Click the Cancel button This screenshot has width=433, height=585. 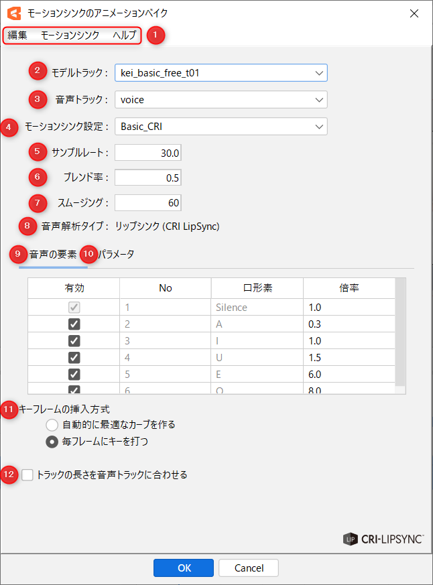coord(249,568)
